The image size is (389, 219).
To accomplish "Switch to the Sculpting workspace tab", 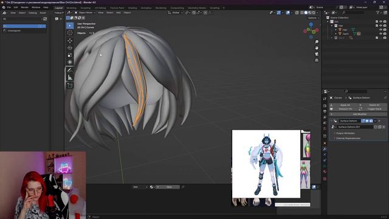I will pos(85,8).
